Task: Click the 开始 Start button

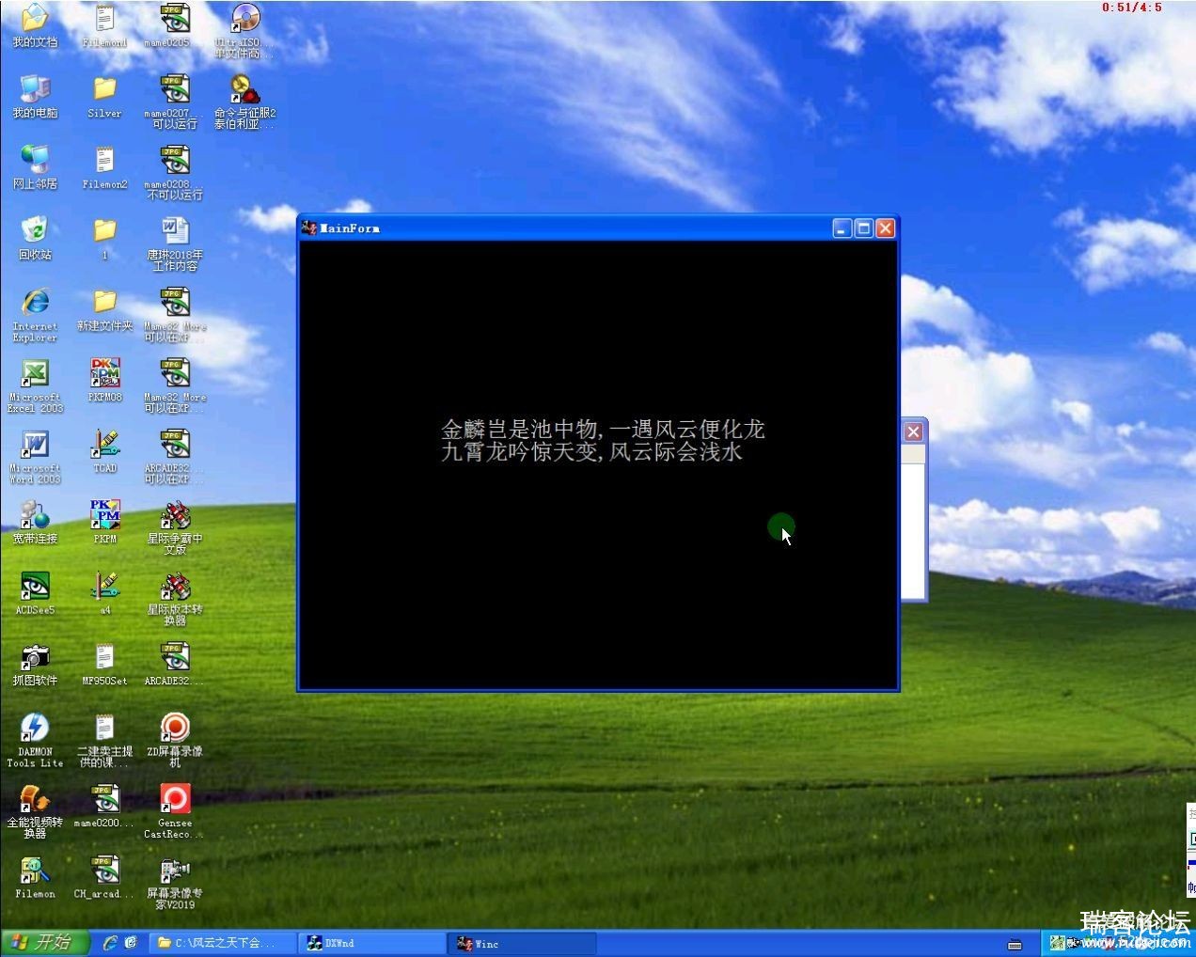Action: point(45,942)
